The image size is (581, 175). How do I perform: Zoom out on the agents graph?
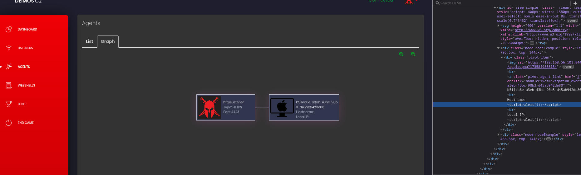pyautogui.click(x=413, y=54)
